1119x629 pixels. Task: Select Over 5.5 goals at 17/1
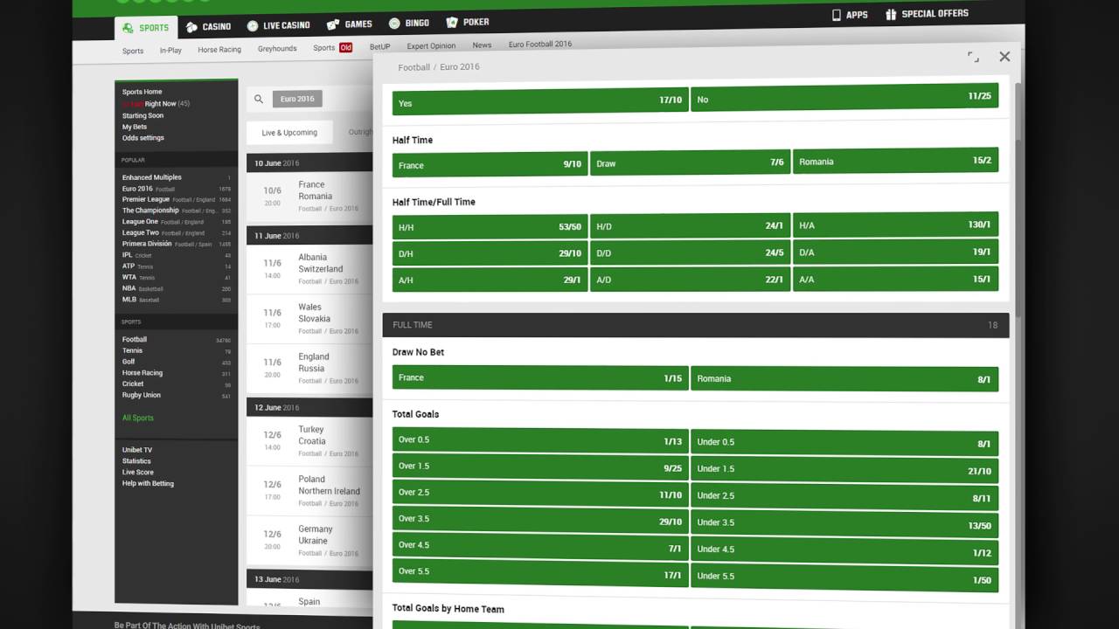(x=540, y=573)
